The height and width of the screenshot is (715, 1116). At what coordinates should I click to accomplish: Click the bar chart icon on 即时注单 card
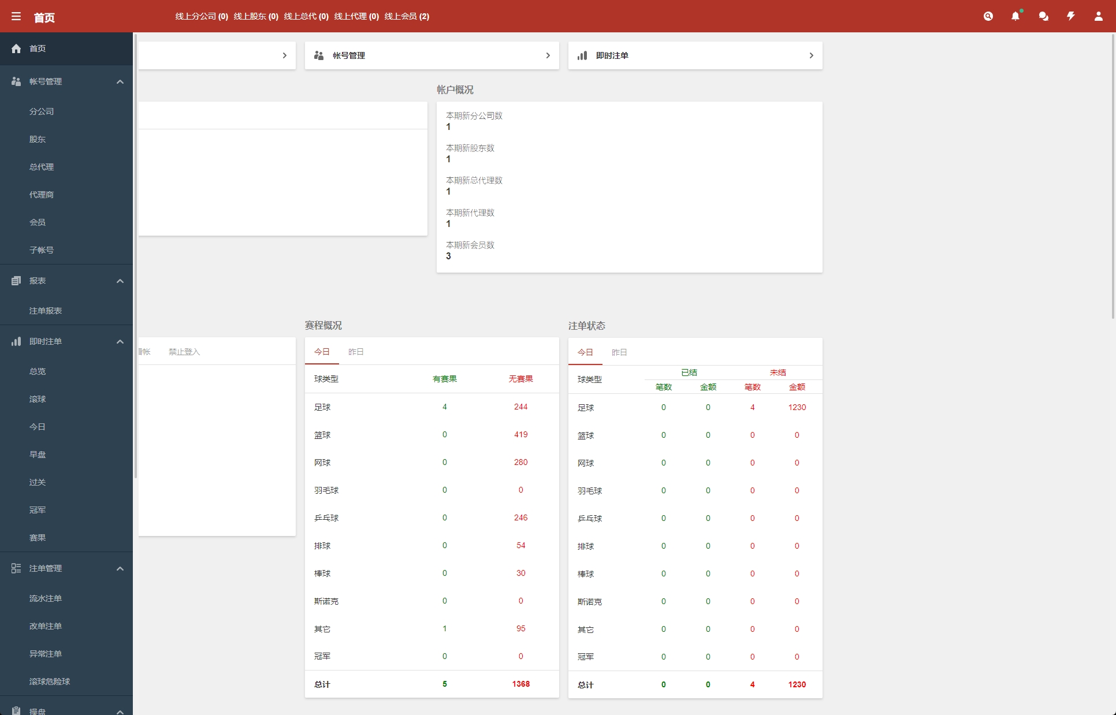click(x=582, y=55)
